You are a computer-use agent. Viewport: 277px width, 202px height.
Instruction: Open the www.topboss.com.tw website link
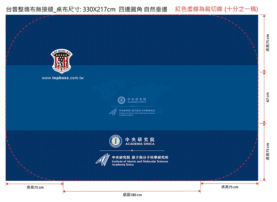[63, 78]
